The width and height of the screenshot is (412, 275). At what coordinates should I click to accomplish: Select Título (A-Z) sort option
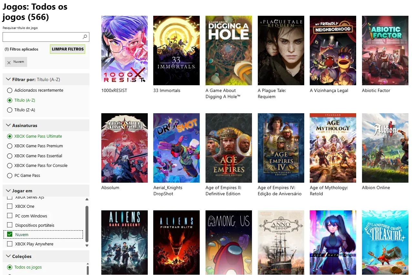pyautogui.click(x=10, y=100)
